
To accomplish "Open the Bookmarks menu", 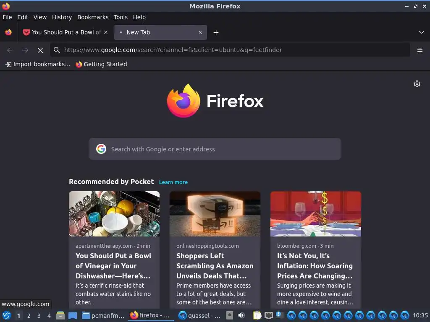I will (93, 17).
